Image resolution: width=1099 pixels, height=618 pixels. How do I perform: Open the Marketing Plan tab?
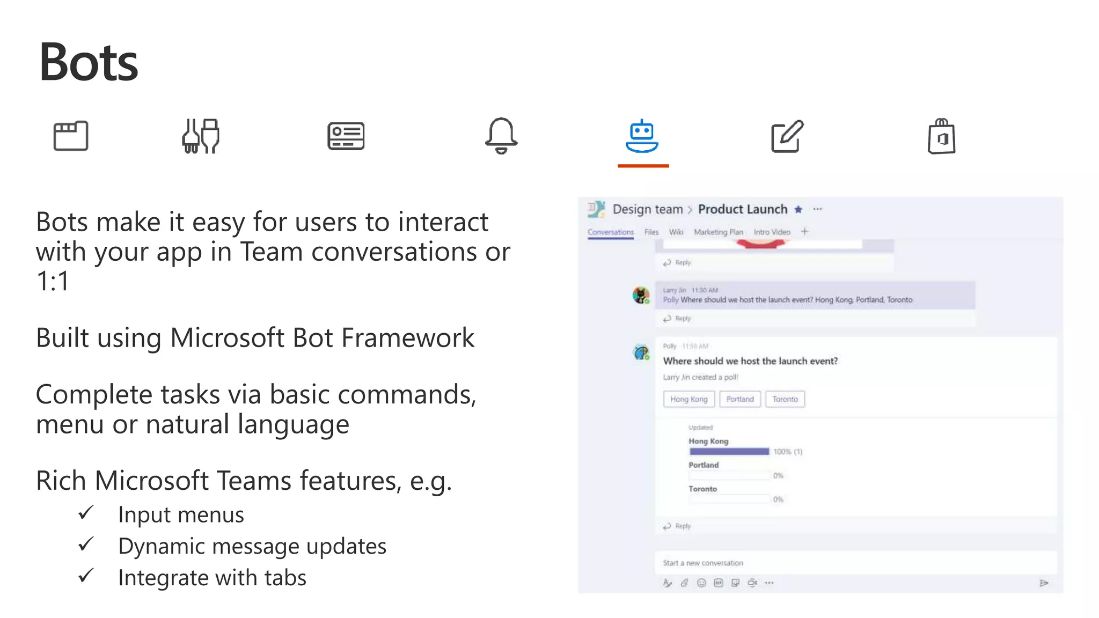[719, 232]
